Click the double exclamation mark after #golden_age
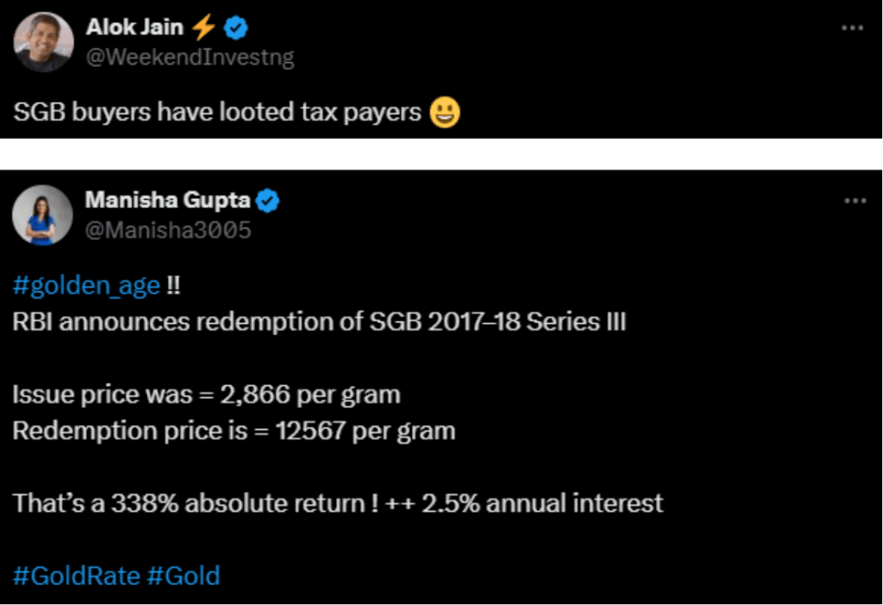This screenshot has height=605, width=883. (172, 286)
